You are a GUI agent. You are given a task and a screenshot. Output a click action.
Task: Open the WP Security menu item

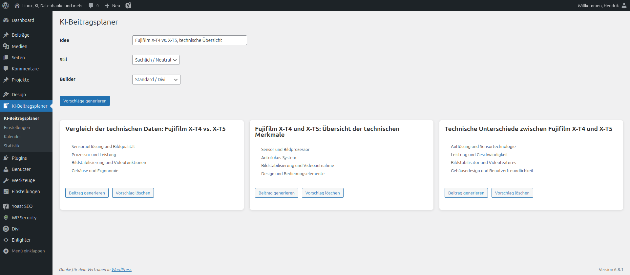pyautogui.click(x=26, y=218)
